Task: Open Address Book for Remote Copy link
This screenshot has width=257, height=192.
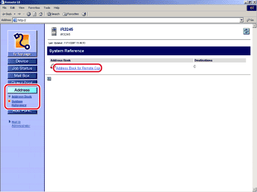Action: click(x=78, y=68)
